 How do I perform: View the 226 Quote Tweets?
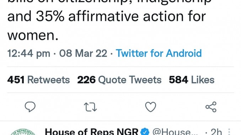pyautogui.click(x=119, y=80)
